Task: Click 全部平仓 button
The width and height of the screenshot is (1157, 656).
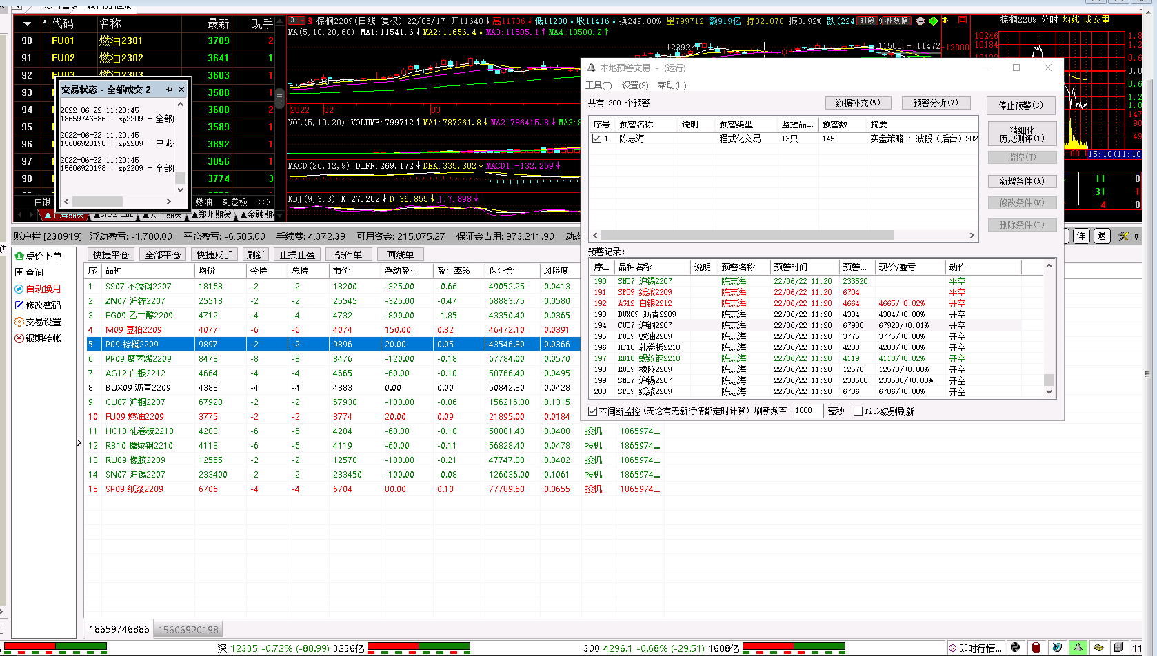Action: (163, 255)
